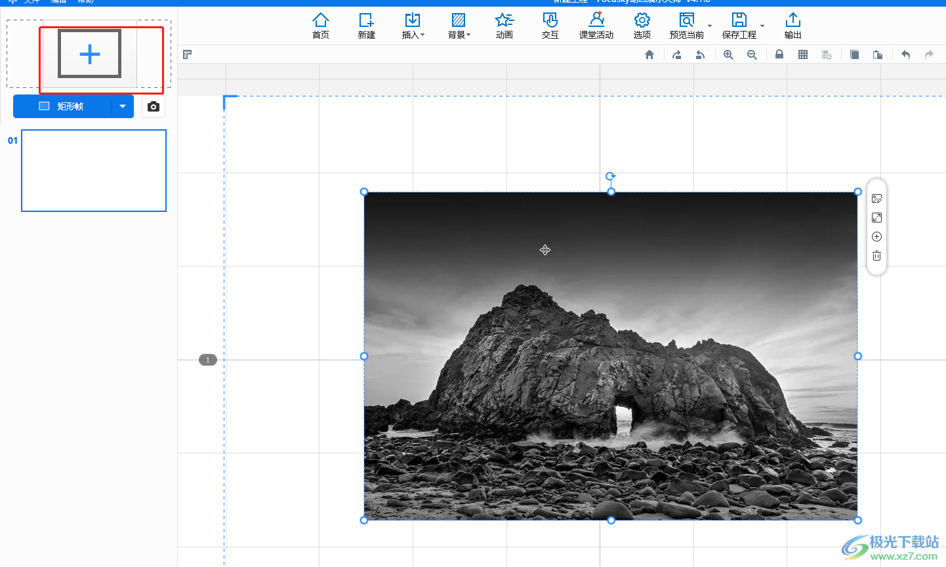
Task: Click the 矩形帧 rectangle frame button
Action: tap(63, 106)
